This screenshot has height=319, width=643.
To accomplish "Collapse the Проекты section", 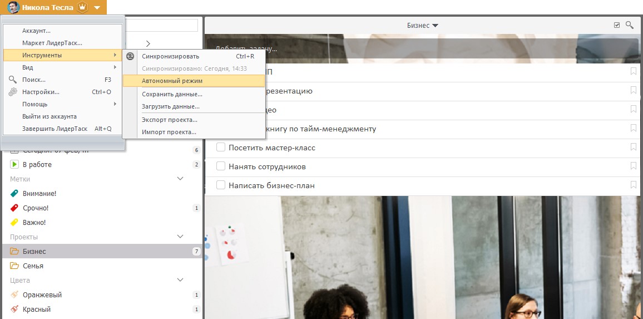I will (180, 237).
